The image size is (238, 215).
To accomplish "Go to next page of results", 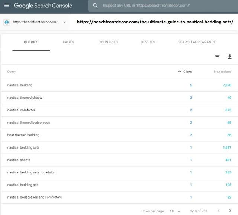I will coord(230,211).
